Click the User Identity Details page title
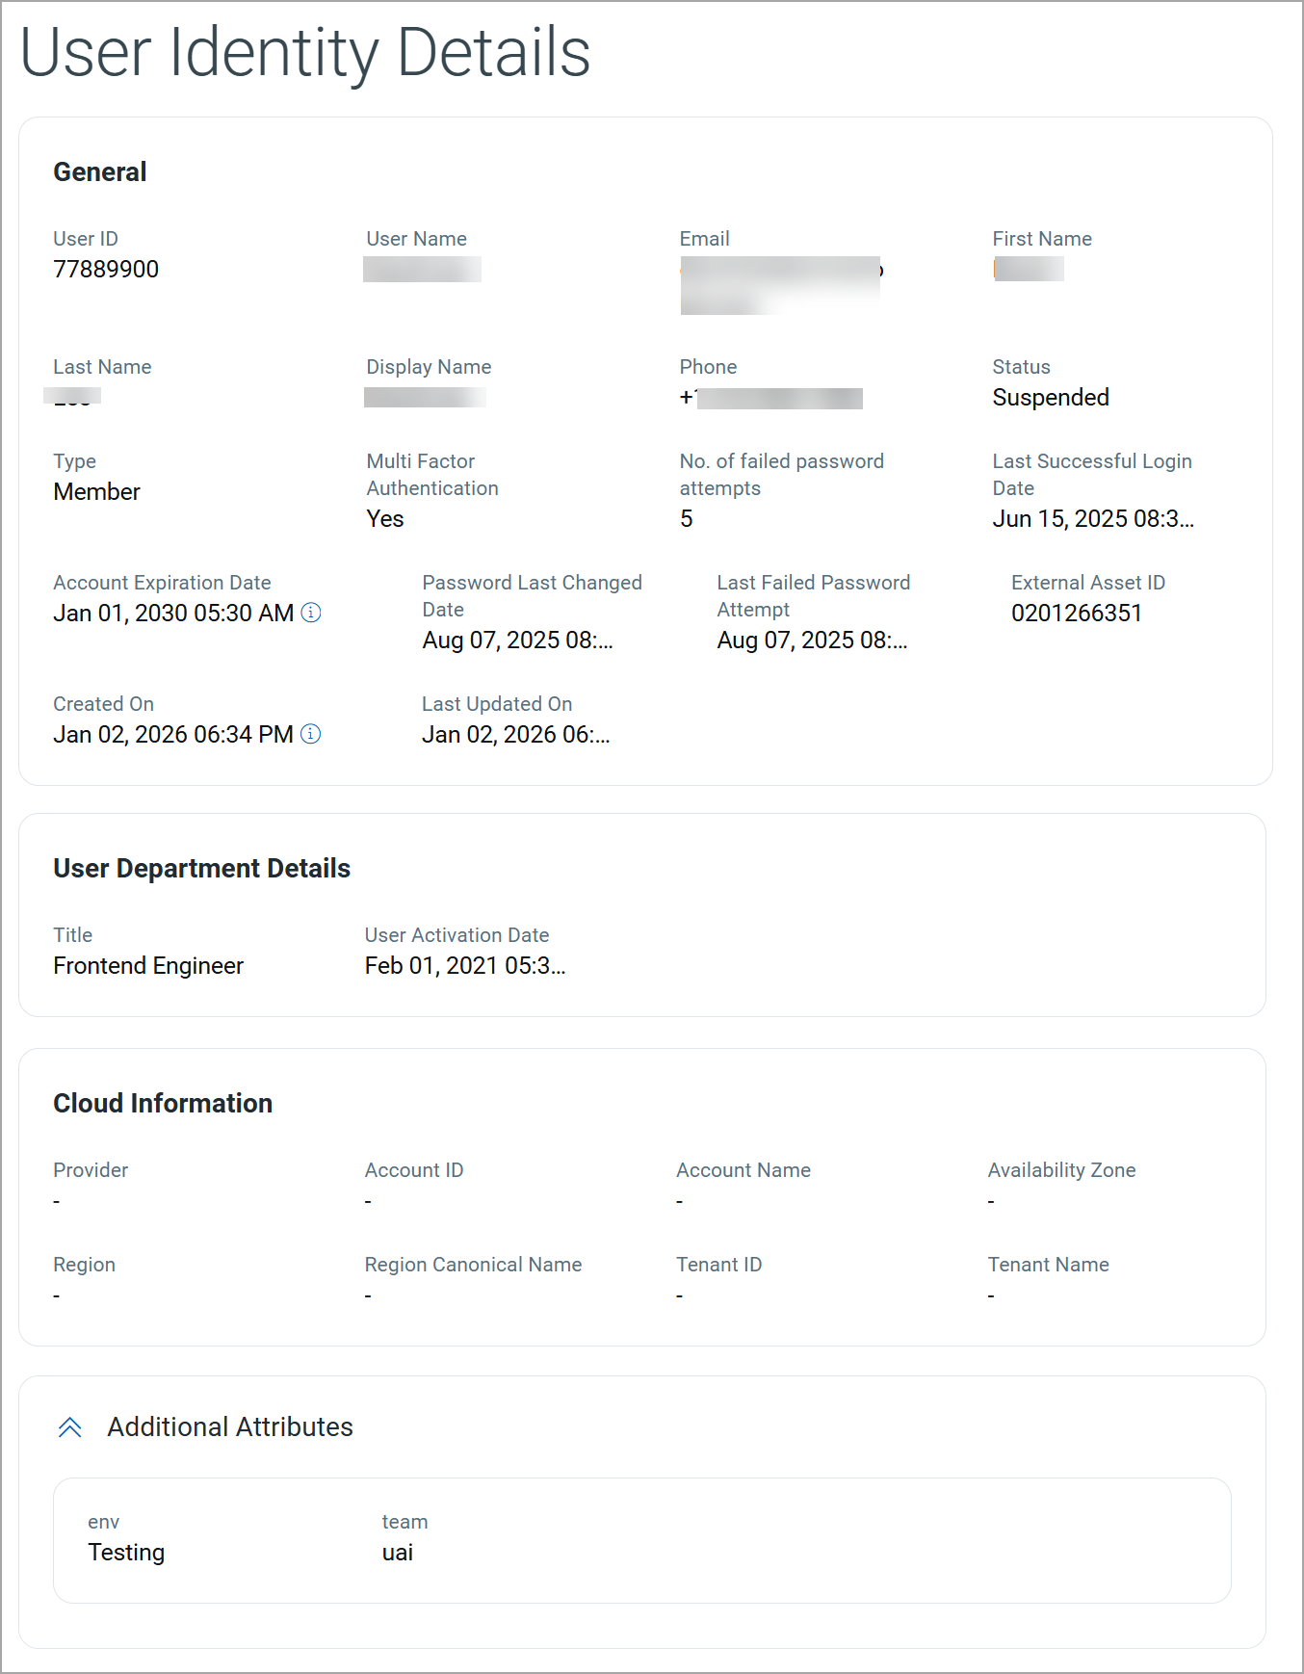 click(x=305, y=53)
